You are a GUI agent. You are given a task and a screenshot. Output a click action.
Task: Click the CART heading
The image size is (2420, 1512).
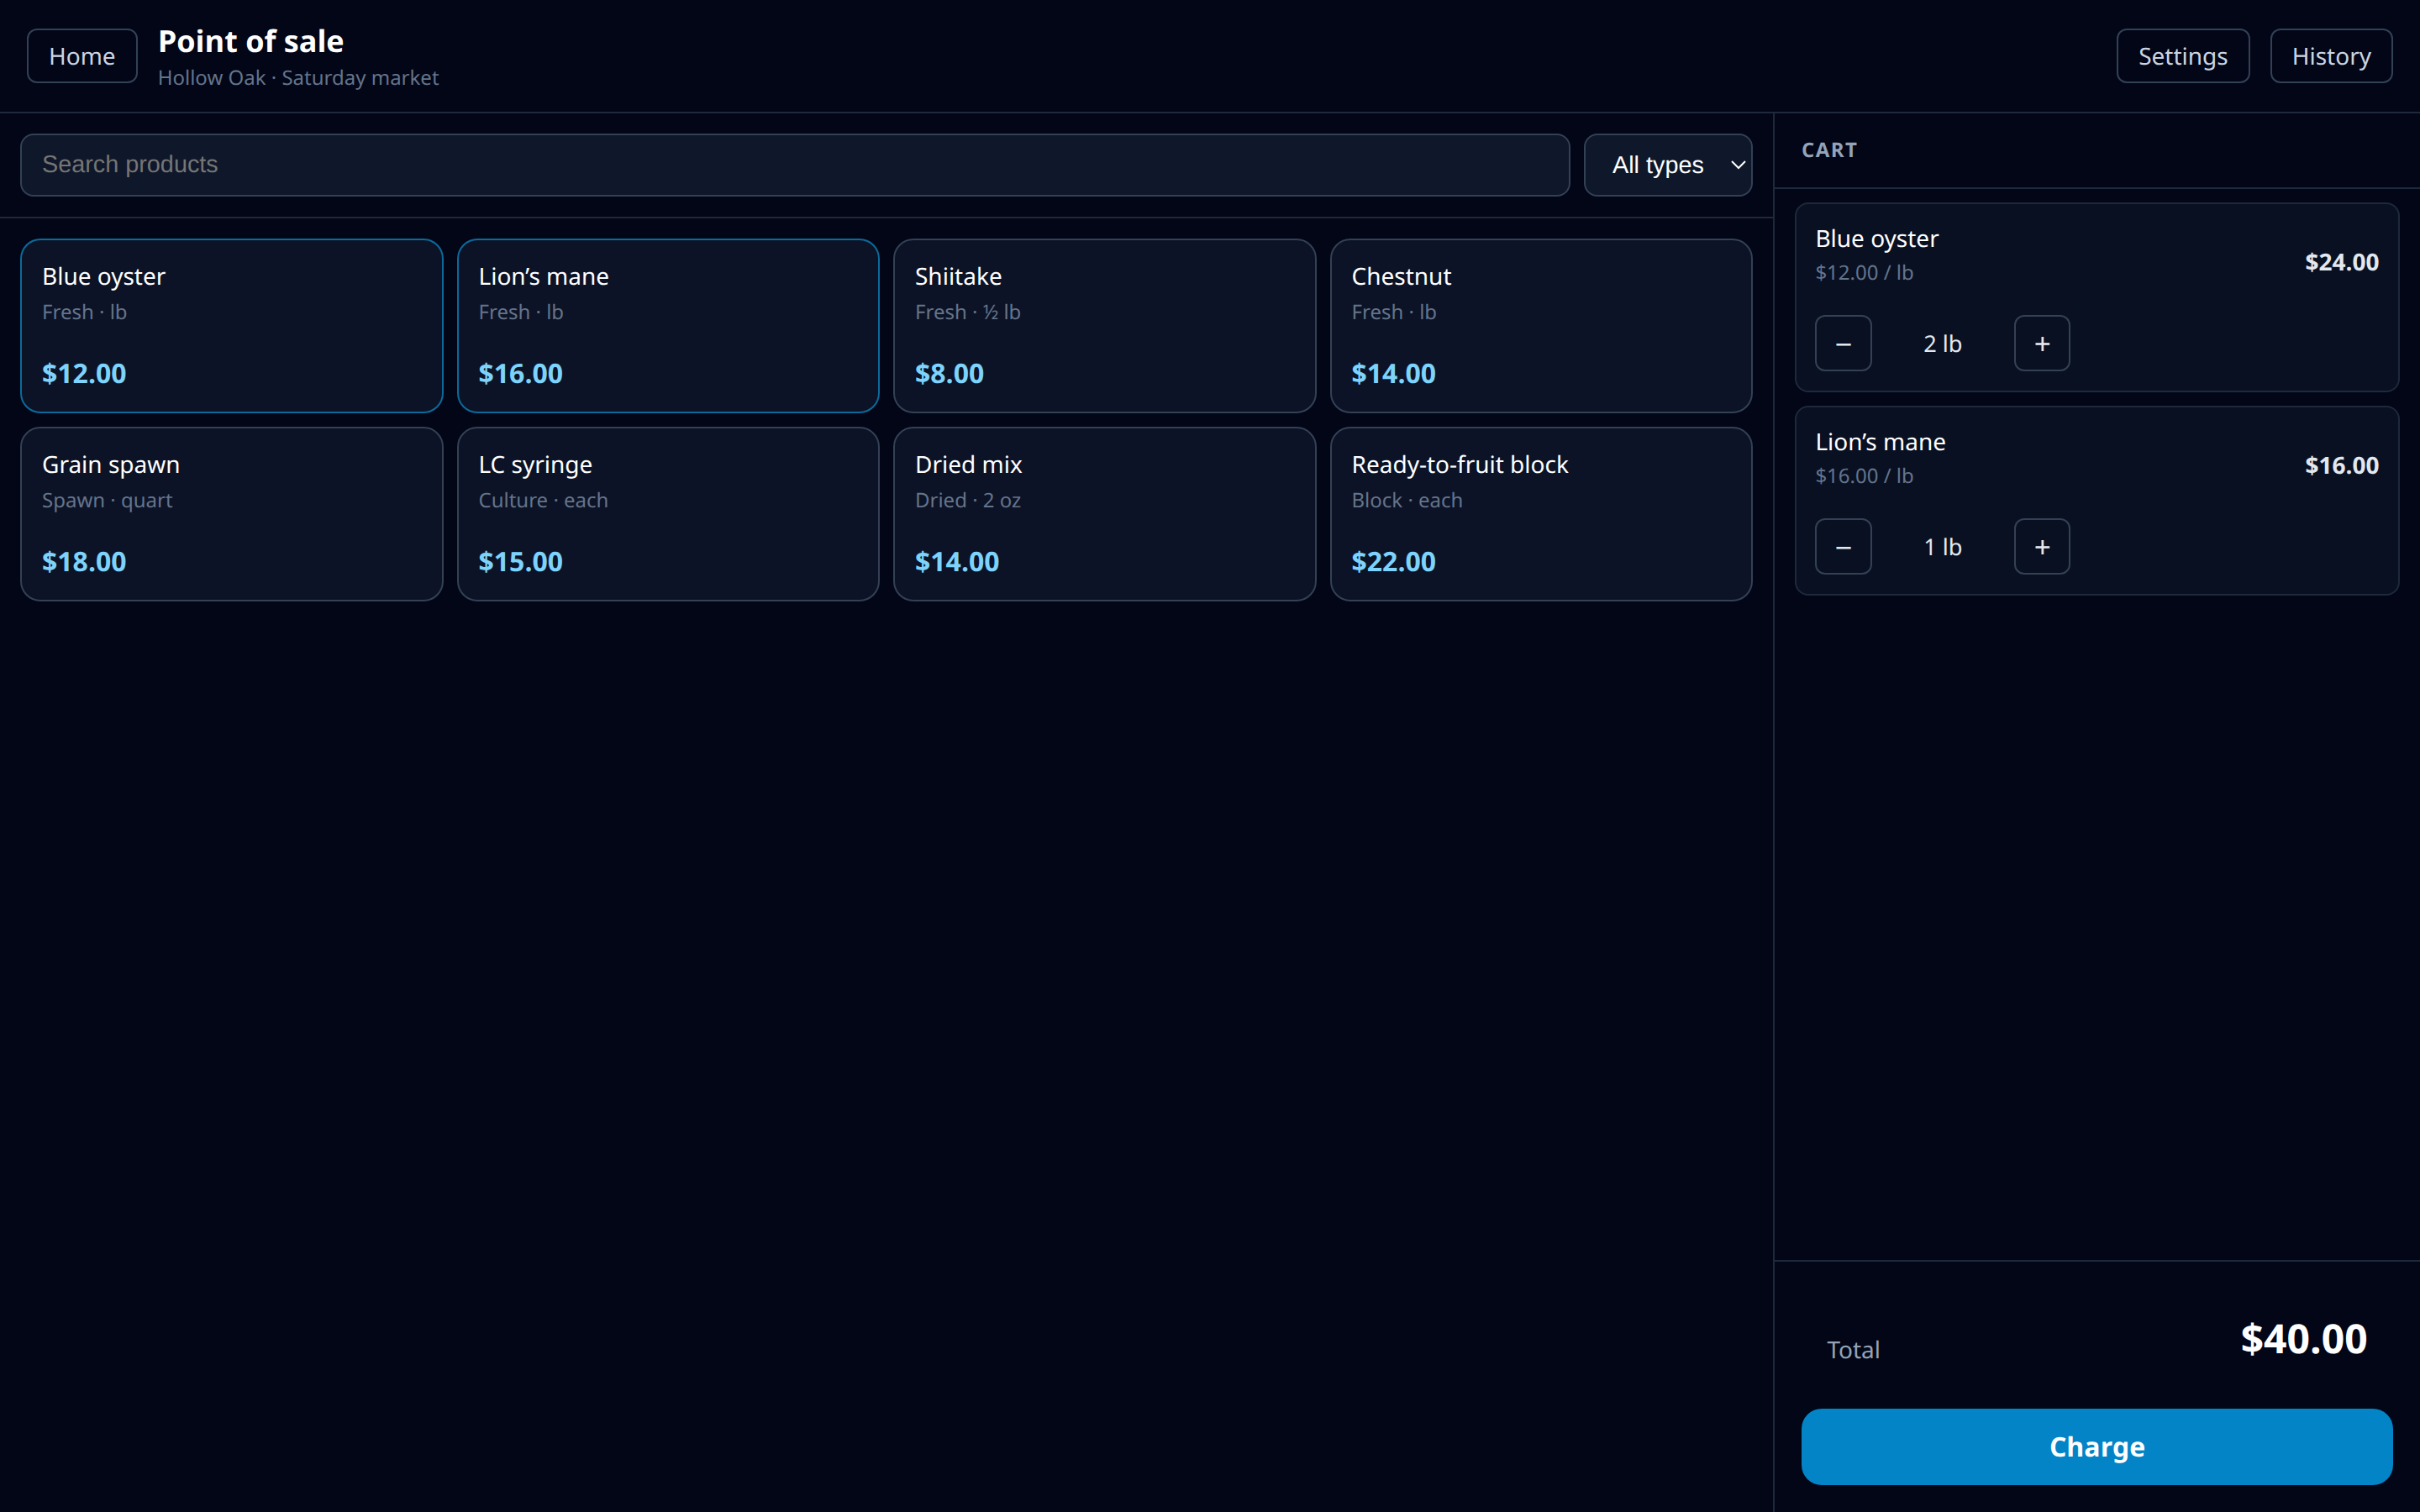(1829, 150)
